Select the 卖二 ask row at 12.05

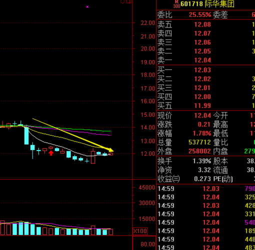(x=206, y=51)
